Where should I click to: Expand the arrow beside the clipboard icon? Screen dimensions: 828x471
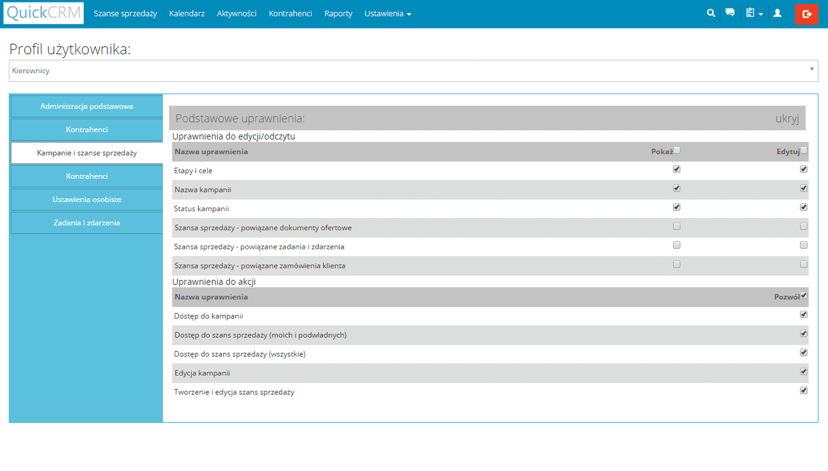tap(761, 14)
